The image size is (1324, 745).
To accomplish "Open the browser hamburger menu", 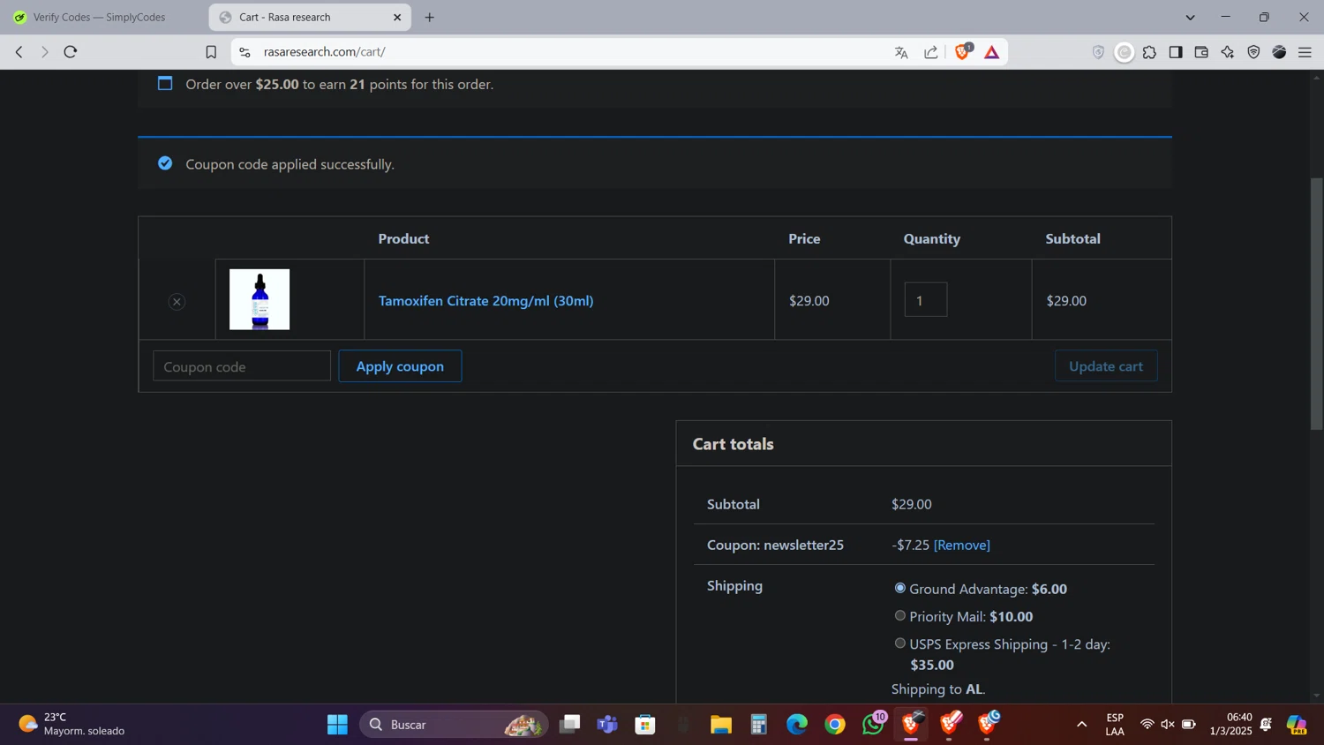I will pyautogui.click(x=1305, y=52).
